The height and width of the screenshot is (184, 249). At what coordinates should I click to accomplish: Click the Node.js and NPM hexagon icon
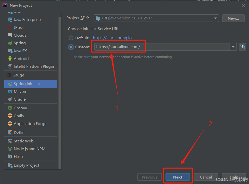[x=10, y=149]
